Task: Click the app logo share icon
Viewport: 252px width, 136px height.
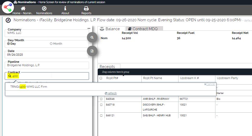Action: pos(8,8)
